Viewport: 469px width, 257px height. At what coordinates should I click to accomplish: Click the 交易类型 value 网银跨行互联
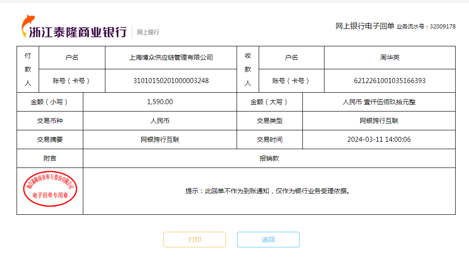379,121
